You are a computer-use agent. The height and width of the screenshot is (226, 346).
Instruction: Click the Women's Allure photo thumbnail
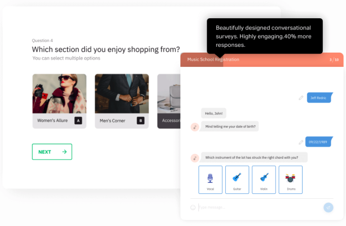click(x=60, y=94)
